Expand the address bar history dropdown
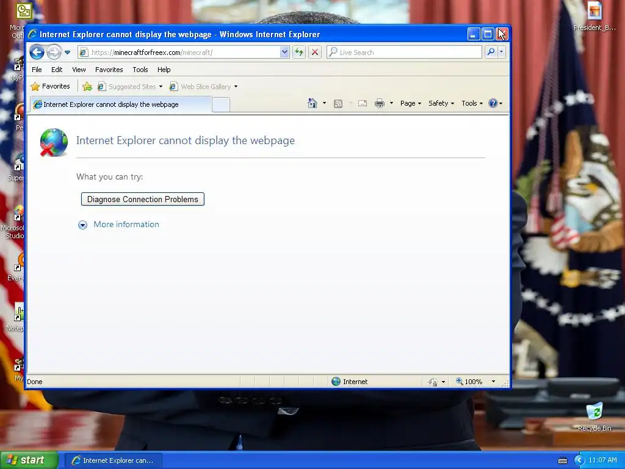This screenshot has height=469, width=625. [x=284, y=53]
